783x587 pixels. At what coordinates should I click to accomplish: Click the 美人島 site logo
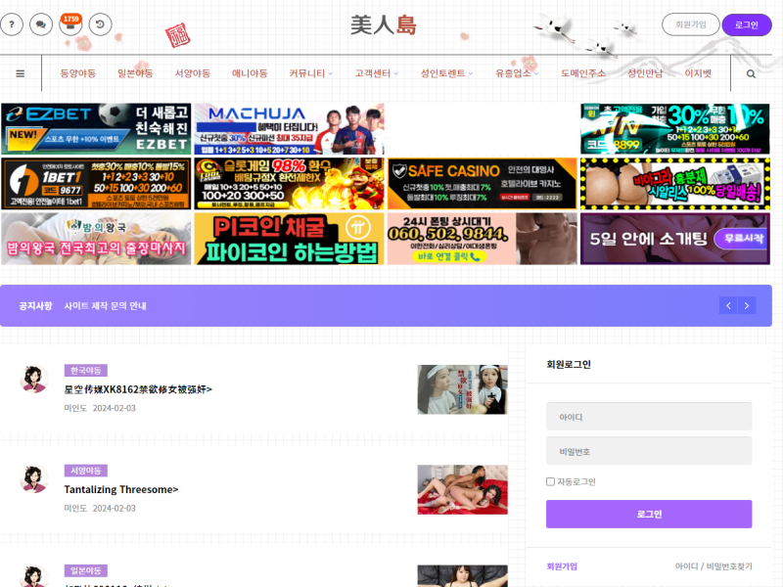[x=383, y=24]
